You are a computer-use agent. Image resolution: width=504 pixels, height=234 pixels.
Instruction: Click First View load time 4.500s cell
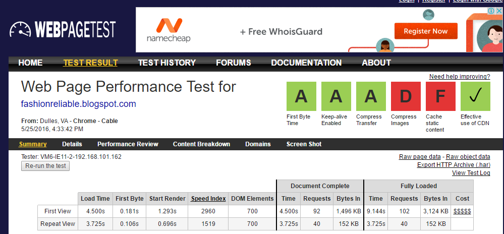(x=95, y=211)
